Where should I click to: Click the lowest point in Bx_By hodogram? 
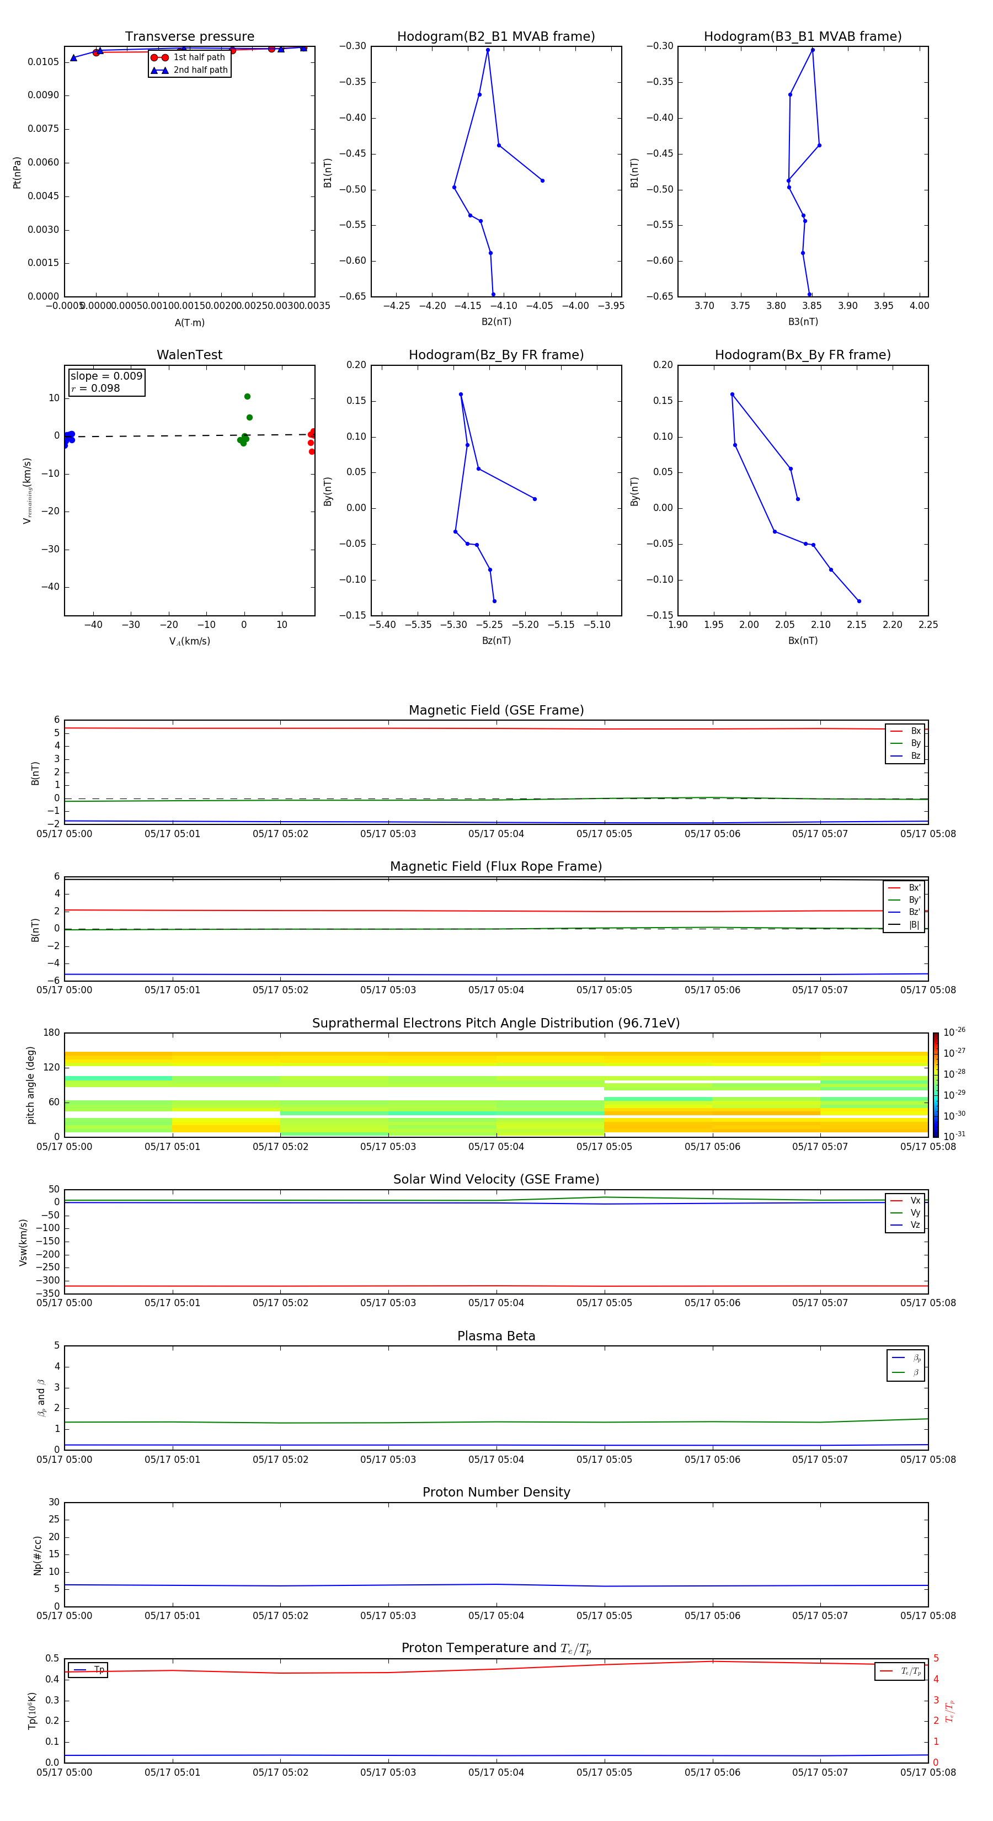[x=859, y=601]
